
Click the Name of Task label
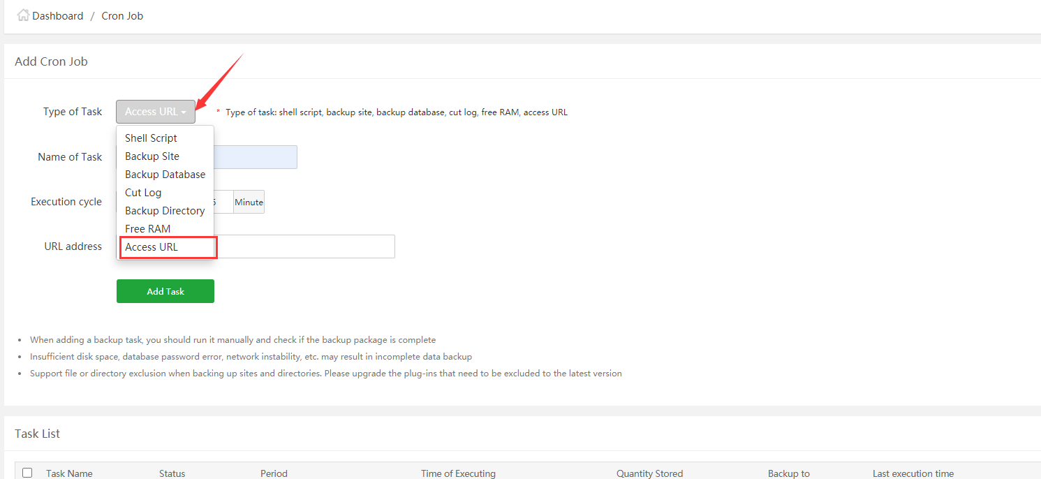tap(70, 157)
